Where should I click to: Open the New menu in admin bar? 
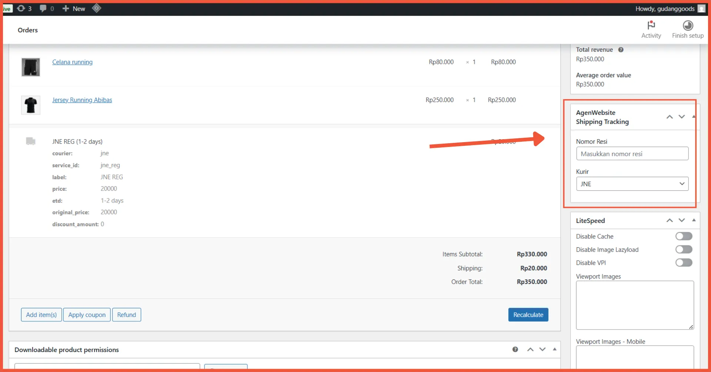(74, 9)
